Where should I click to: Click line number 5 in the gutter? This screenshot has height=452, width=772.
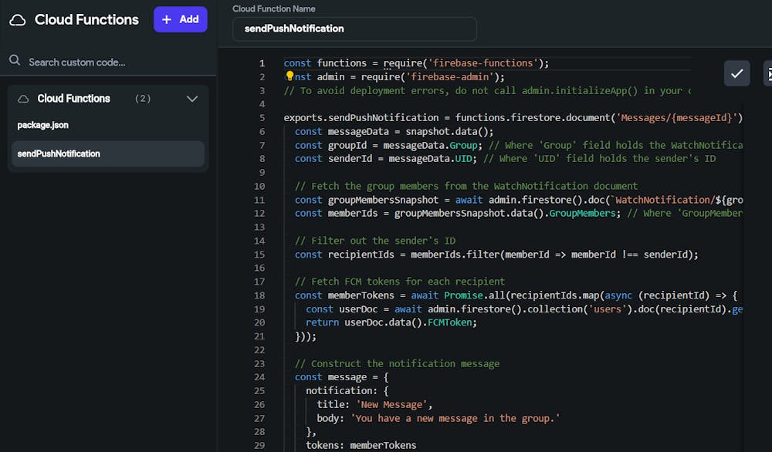[262, 118]
